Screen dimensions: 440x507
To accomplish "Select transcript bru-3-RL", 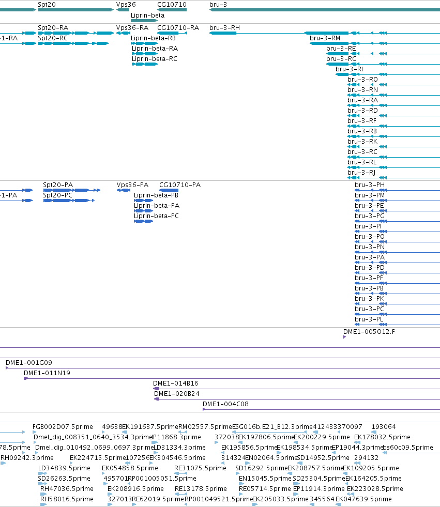I will tap(394, 167).
